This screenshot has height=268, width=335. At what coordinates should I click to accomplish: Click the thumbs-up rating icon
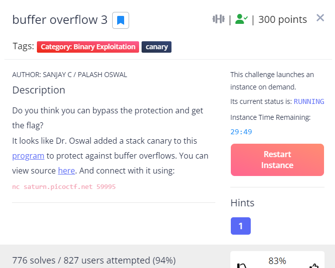314,266
